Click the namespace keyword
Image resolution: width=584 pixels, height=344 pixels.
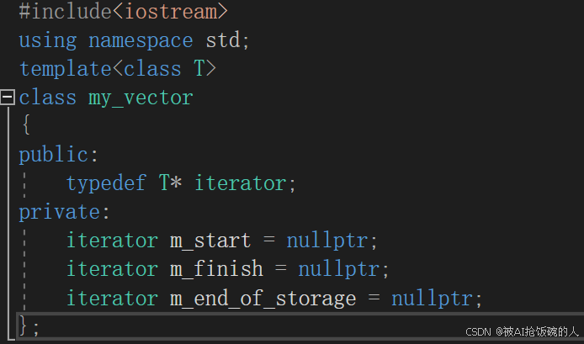click(141, 40)
